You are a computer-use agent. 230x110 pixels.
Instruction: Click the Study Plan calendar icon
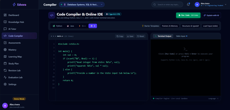pyautogui.click(x=5, y=63)
